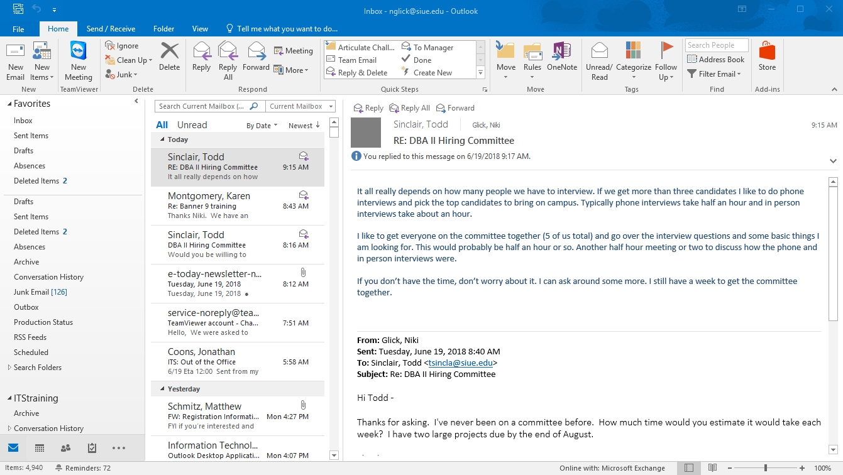
Task: Toggle Unread/Read status of message
Action: [x=599, y=62]
